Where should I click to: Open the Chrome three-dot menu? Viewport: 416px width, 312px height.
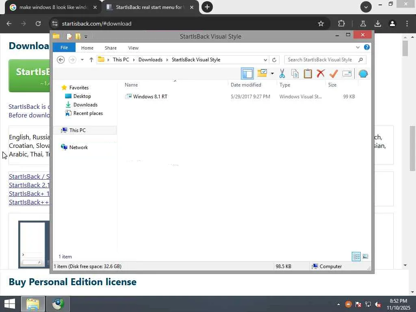coord(407,24)
